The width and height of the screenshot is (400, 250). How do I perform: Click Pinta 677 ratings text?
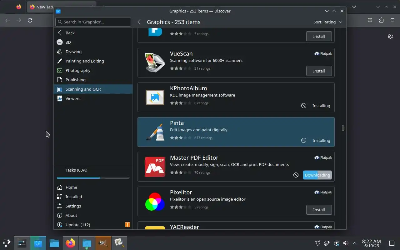(203, 138)
